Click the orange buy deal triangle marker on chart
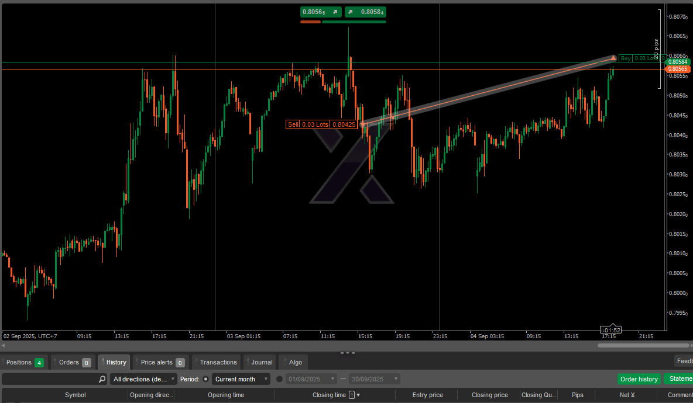The image size is (693, 403). click(x=613, y=58)
